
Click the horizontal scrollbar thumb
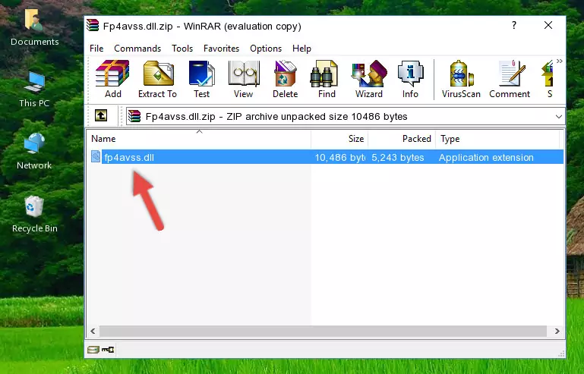(323, 331)
